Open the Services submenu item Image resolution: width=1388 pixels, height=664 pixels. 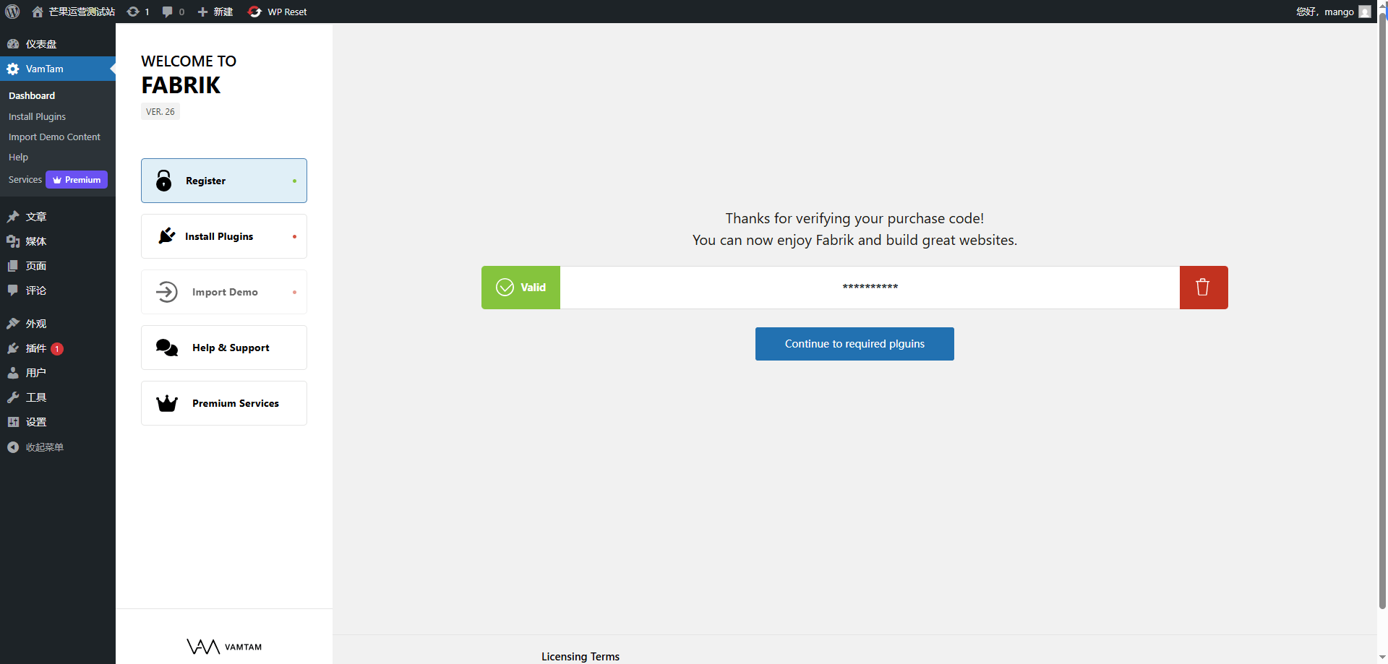[25, 179]
